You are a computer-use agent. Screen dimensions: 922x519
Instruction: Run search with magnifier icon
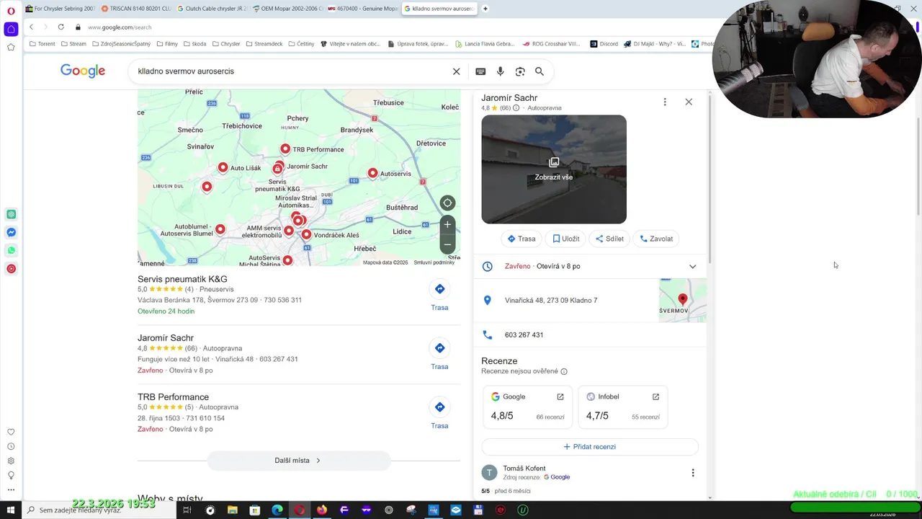(x=540, y=71)
